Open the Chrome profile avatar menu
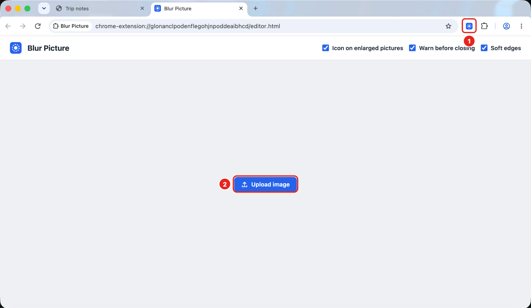 [506, 26]
